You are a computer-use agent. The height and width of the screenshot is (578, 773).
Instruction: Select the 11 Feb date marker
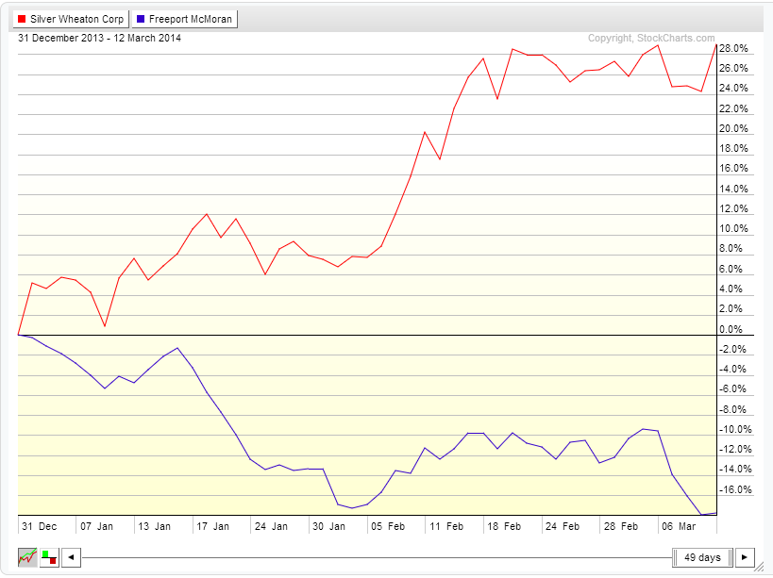point(447,525)
